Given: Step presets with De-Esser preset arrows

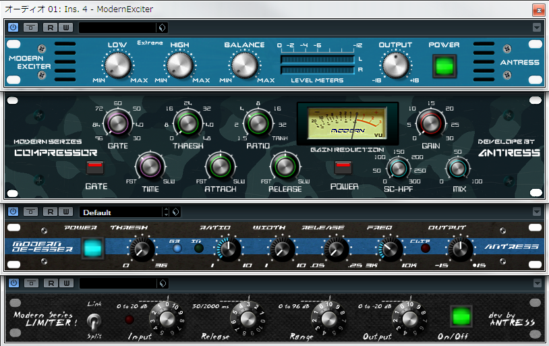Looking at the screenshot, I should click(166, 212).
